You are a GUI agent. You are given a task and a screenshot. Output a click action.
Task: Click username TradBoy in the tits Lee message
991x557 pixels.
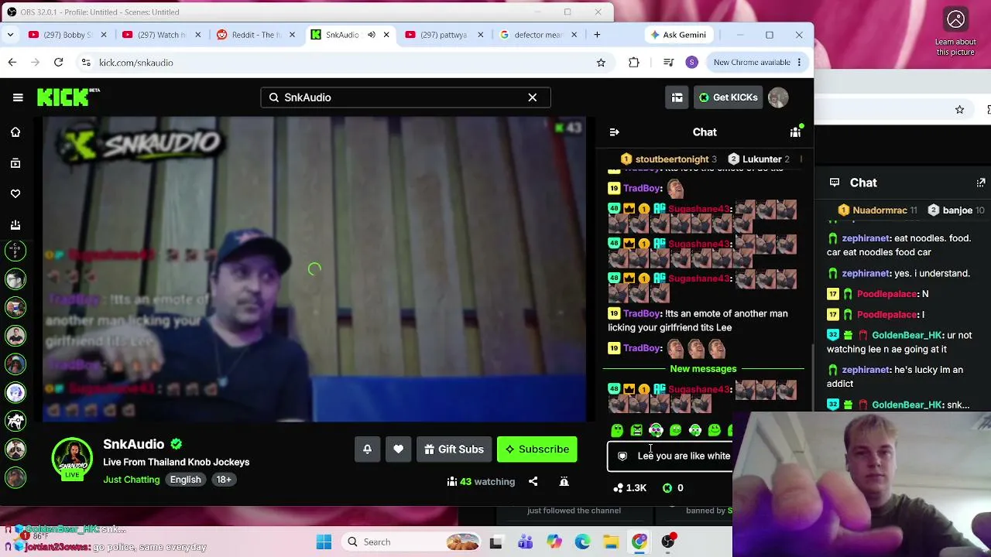point(641,313)
